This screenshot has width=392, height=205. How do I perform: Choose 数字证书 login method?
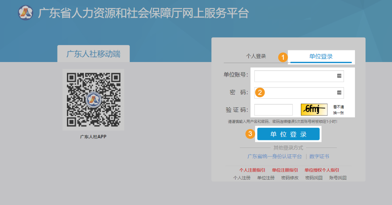coord(319,156)
